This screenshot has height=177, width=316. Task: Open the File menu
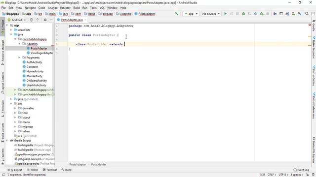tap(3, 8)
